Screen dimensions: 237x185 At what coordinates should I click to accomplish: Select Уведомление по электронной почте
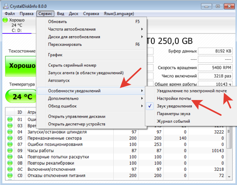pos(191,91)
